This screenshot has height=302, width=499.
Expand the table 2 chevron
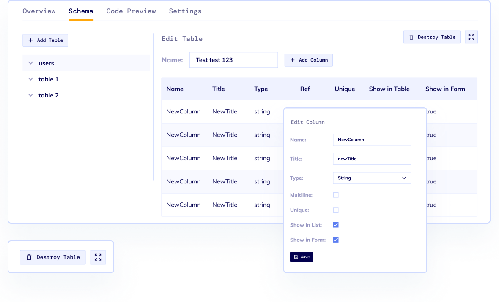(30, 95)
